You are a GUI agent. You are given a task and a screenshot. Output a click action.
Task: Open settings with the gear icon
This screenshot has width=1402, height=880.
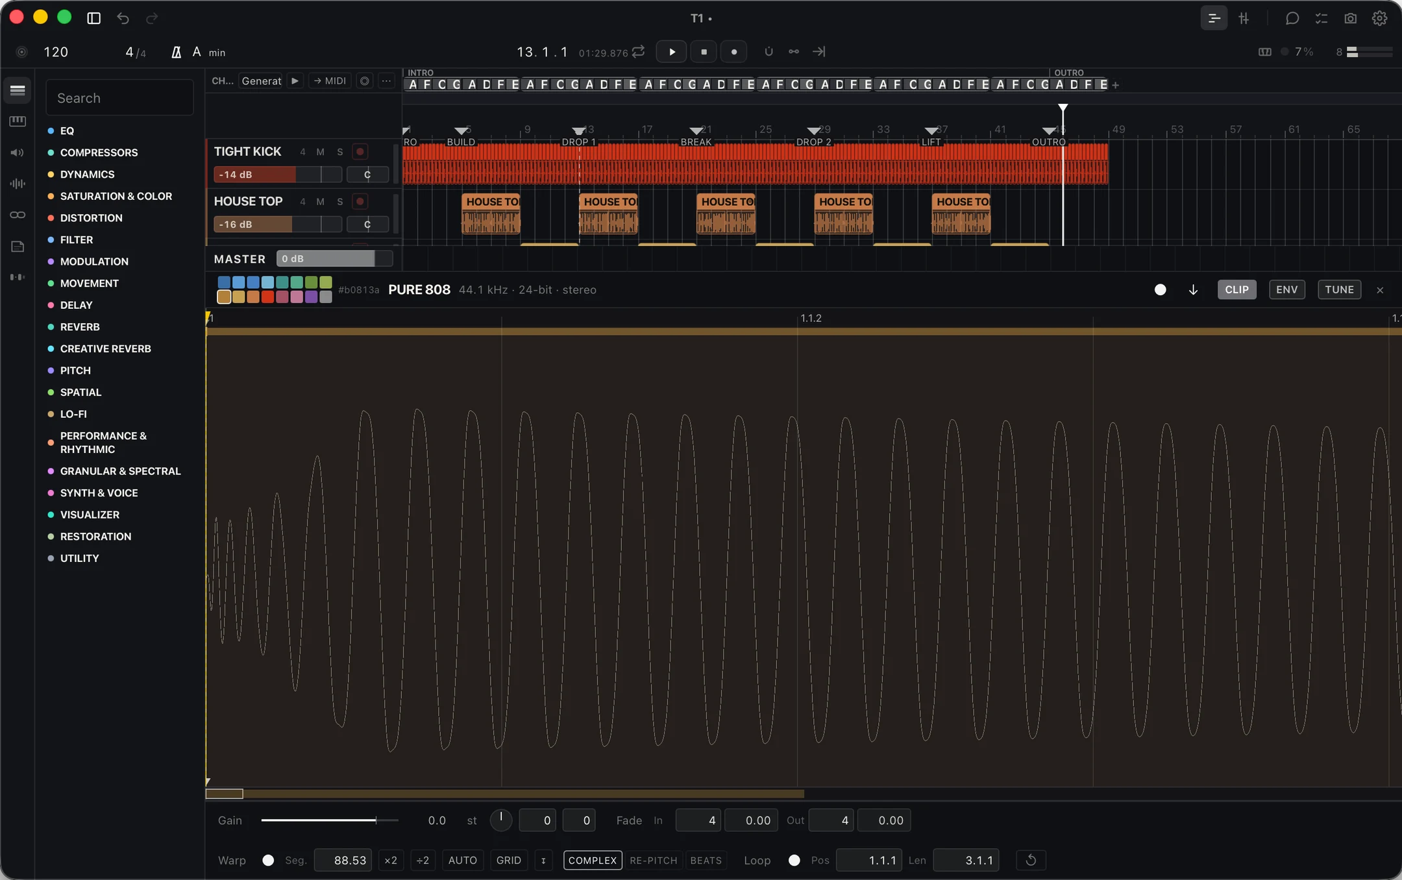pos(1380,18)
